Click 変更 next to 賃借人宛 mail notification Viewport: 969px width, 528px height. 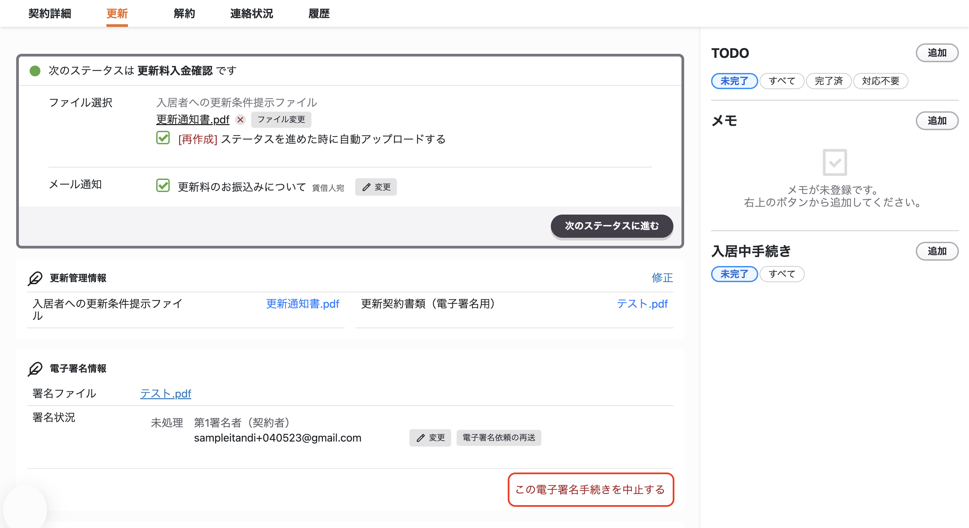coord(376,187)
